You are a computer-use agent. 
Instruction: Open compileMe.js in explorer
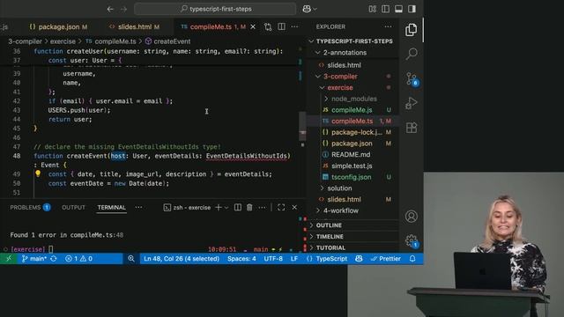pos(352,109)
